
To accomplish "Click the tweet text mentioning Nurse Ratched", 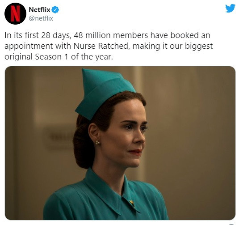I will 109,46.
